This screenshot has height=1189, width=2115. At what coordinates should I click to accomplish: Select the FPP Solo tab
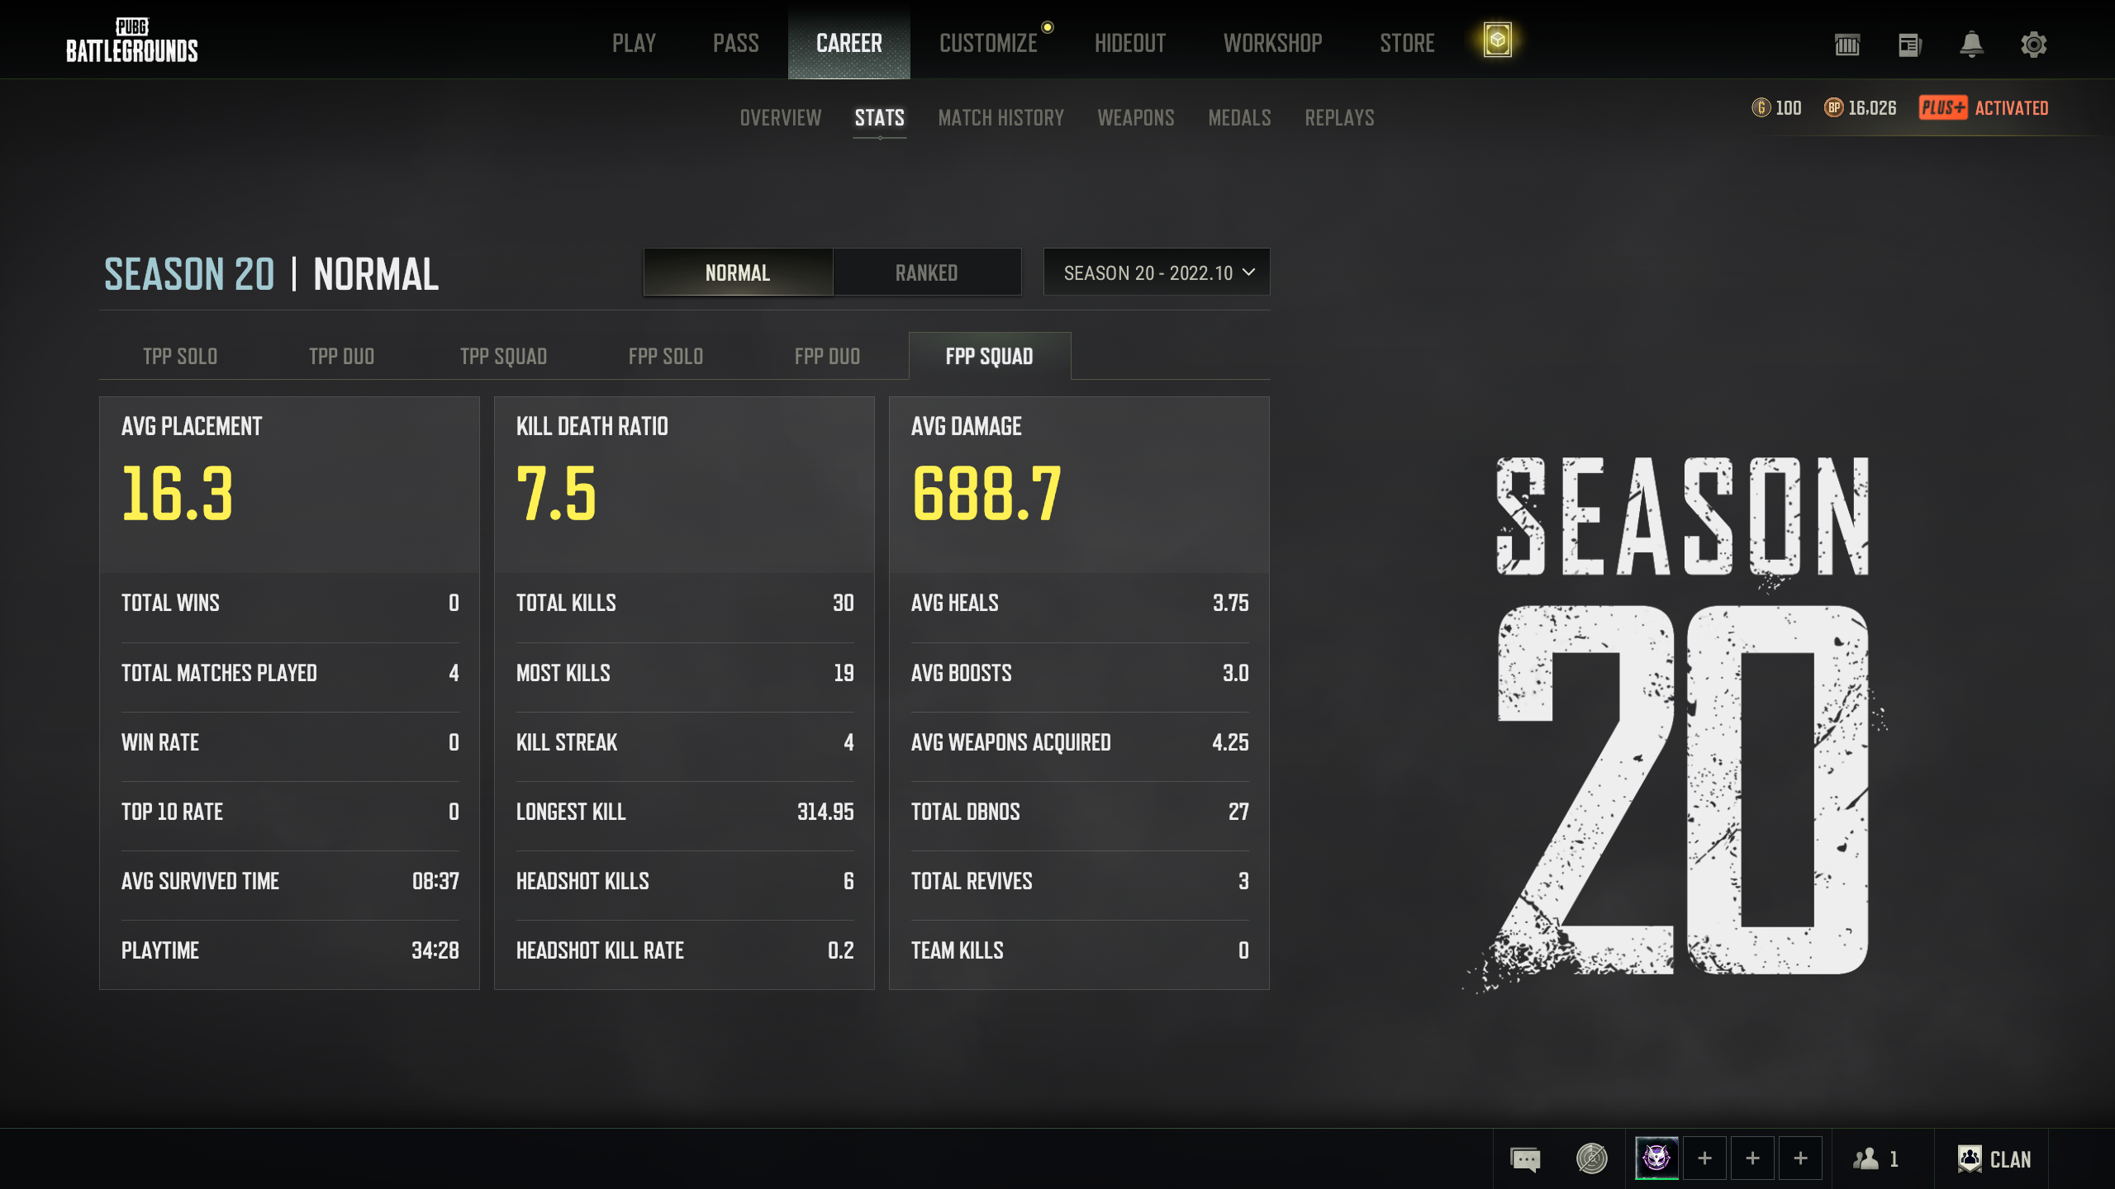(x=666, y=356)
